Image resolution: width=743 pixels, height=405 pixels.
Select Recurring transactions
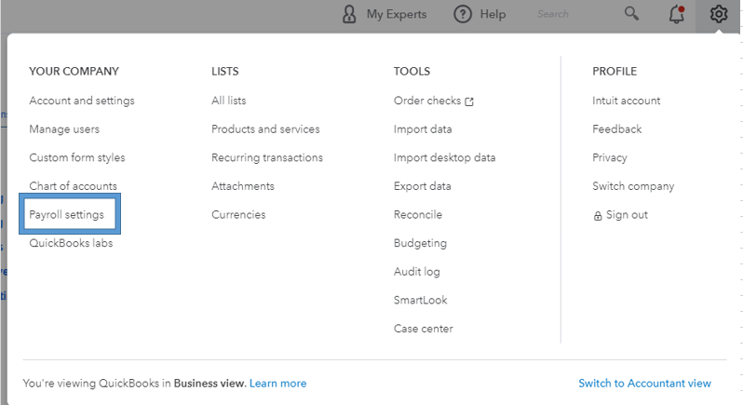267,158
